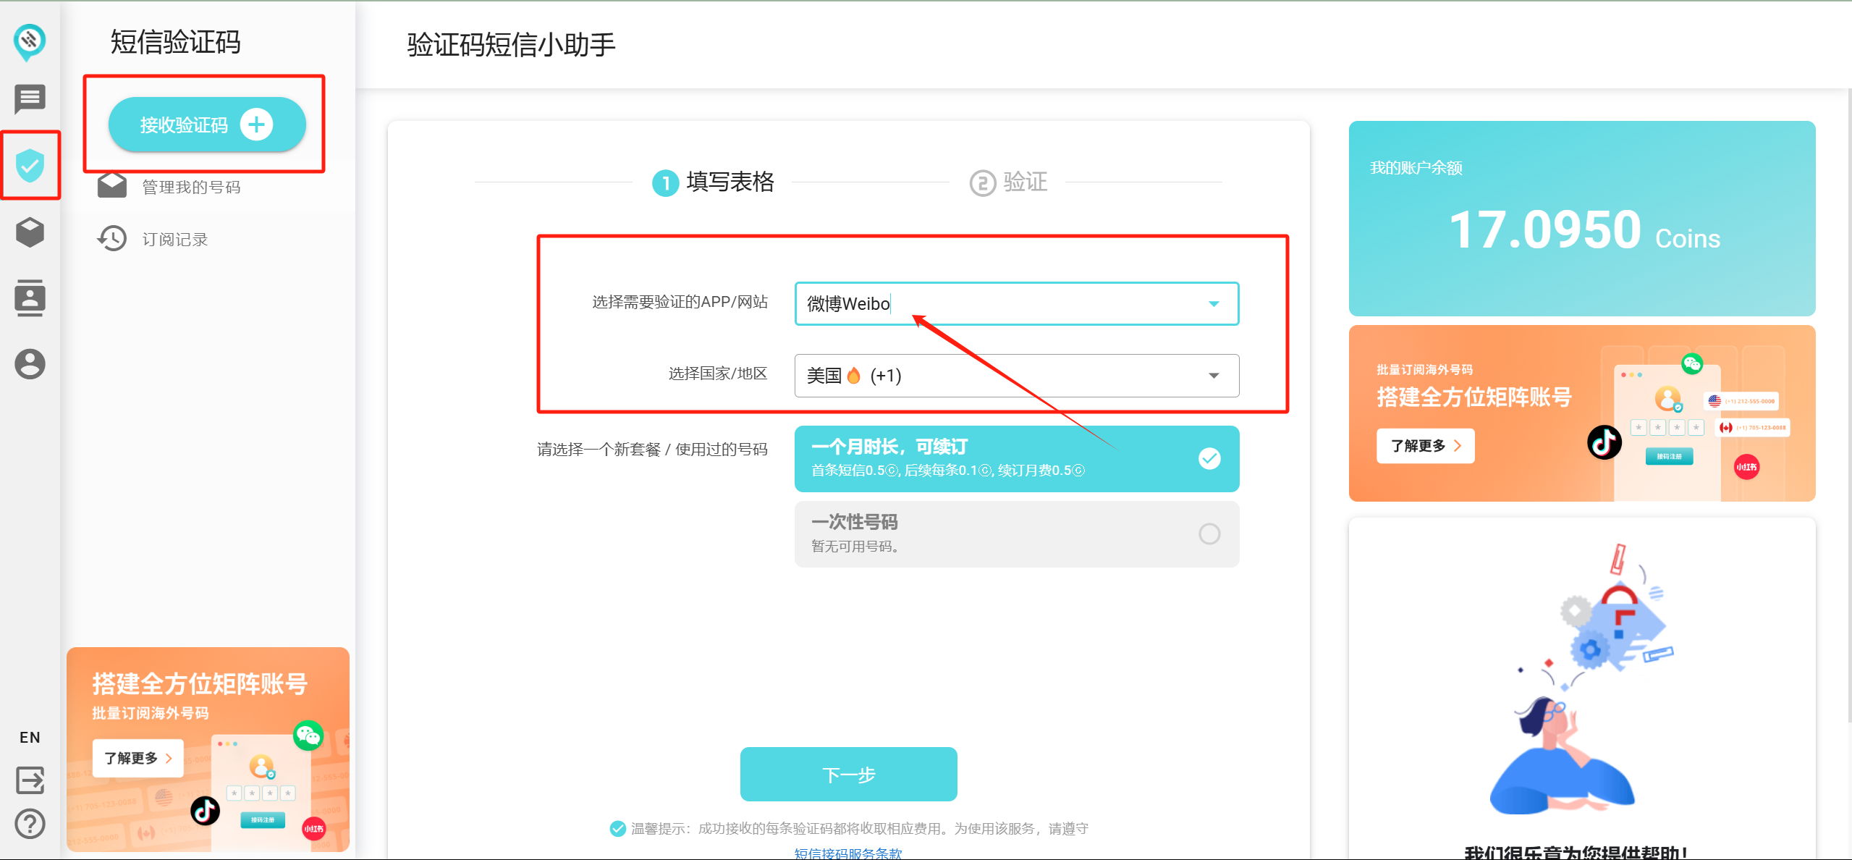Click the logout exit icon

pyautogui.click(x=30, y=780)
